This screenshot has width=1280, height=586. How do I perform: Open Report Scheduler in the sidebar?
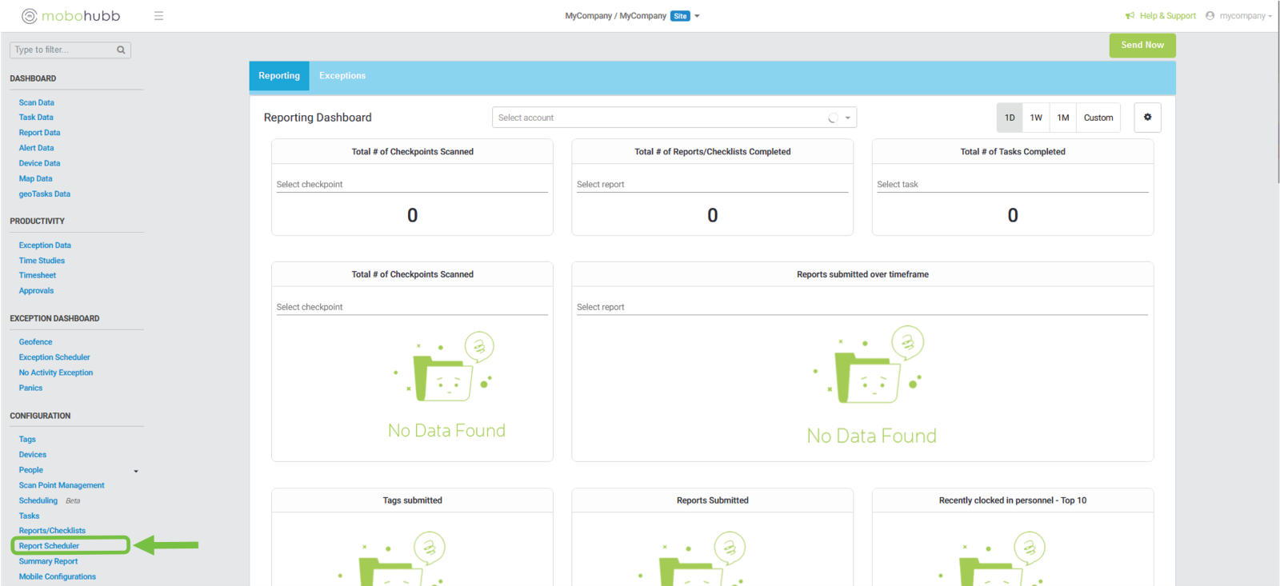[x=50, y=546]
